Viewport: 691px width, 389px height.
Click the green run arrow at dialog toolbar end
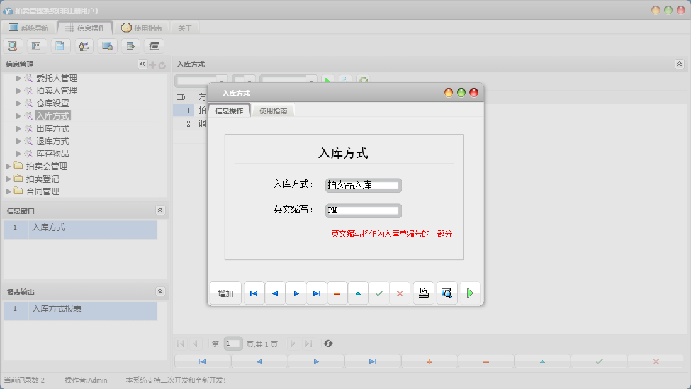click(469, 293)
